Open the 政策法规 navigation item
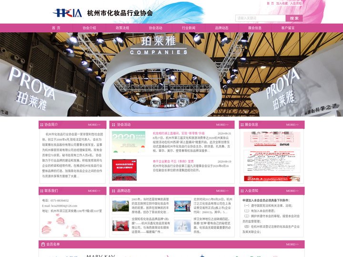 (x=122, y=28)
